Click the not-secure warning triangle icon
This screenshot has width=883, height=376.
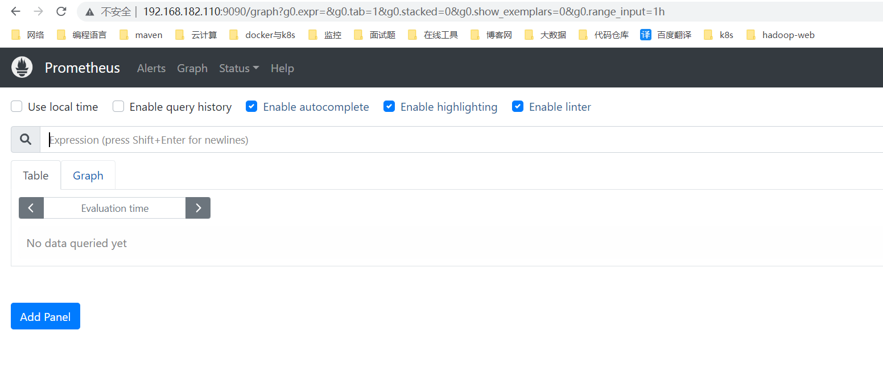pos(89,12)
